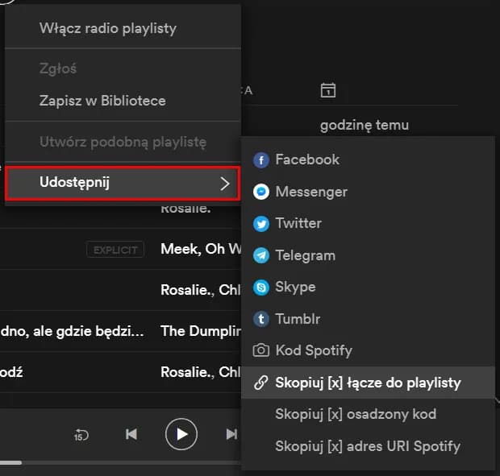Viewport: 500px width, 476px height.
Task: Skip to the previous track
Action: coord(131,435)
